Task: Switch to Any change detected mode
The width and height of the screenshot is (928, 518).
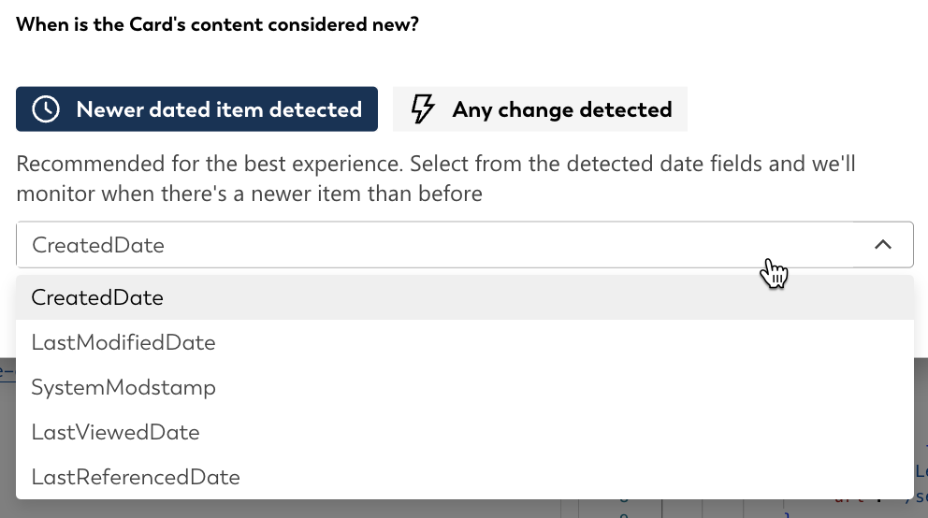Action: (541, 109)
